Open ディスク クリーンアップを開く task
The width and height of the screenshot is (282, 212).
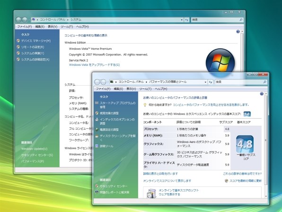pos(118,138)
